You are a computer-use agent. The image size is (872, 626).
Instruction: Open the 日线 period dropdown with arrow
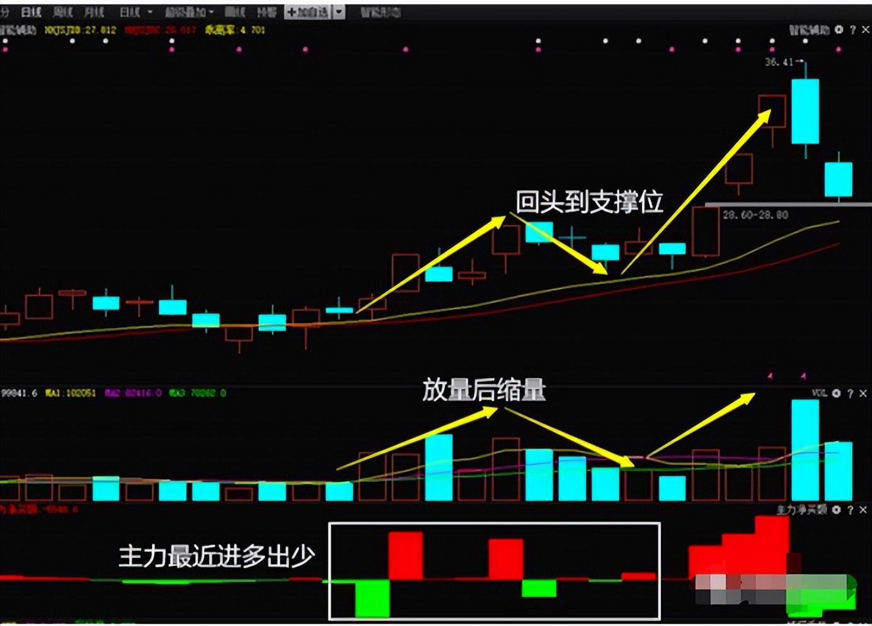coord(135,12)
